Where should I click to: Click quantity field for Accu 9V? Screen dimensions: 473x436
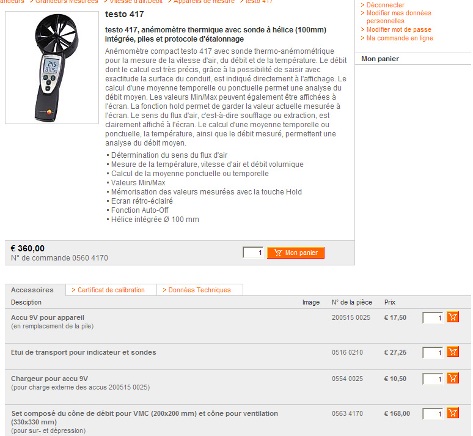[433, 318]
